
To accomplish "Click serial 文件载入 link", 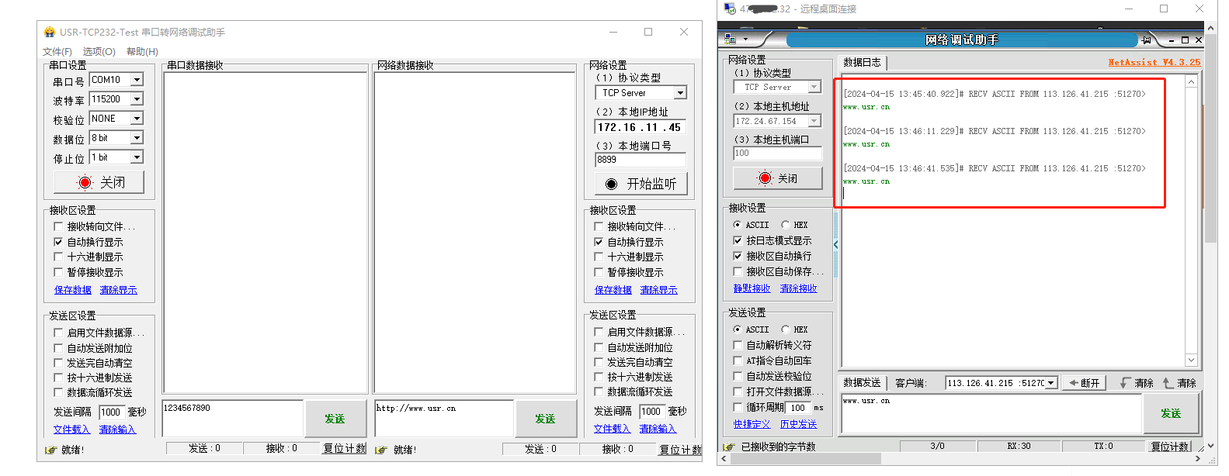I will pyautogui.click(x=72, y=429).
